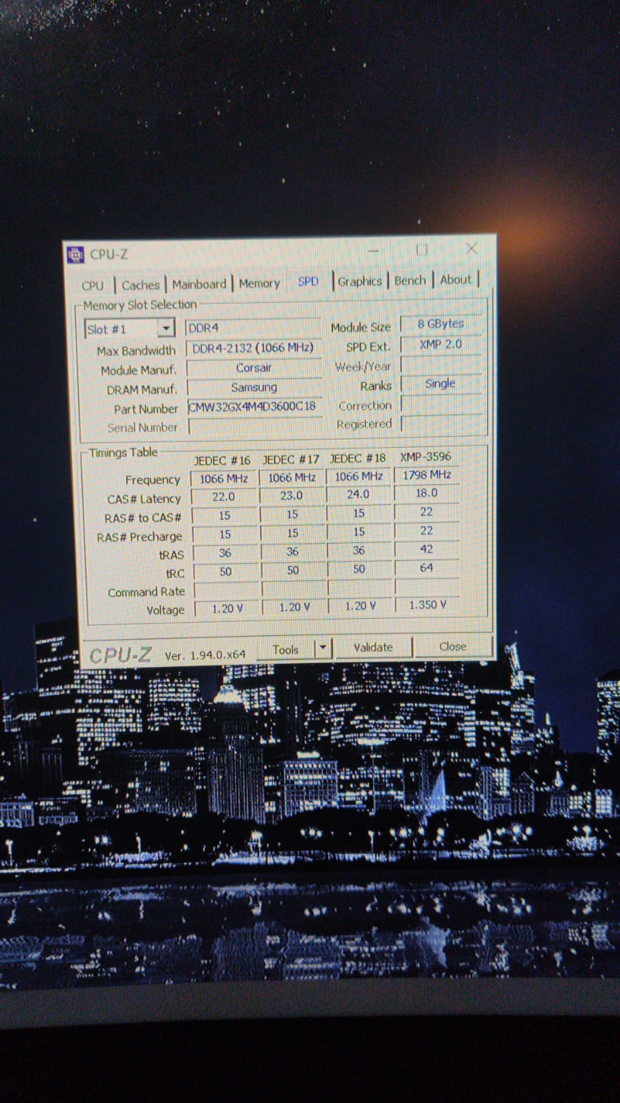This screenshot has height=1103, width=620.
Task: Click the JEDEC #17 column header
Action: [290, 459]
